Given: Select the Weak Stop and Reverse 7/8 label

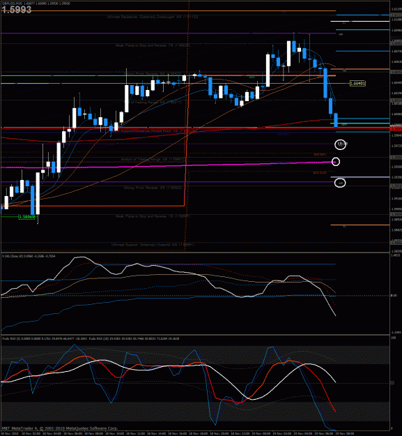Looking at the screenshot, I should click(x=153, y=45).
